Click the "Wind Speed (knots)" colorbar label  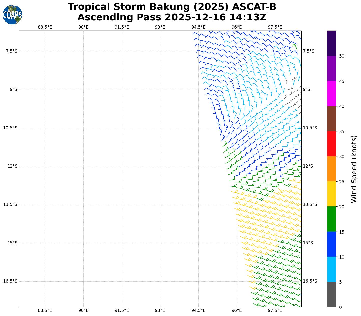coord(354,169)
